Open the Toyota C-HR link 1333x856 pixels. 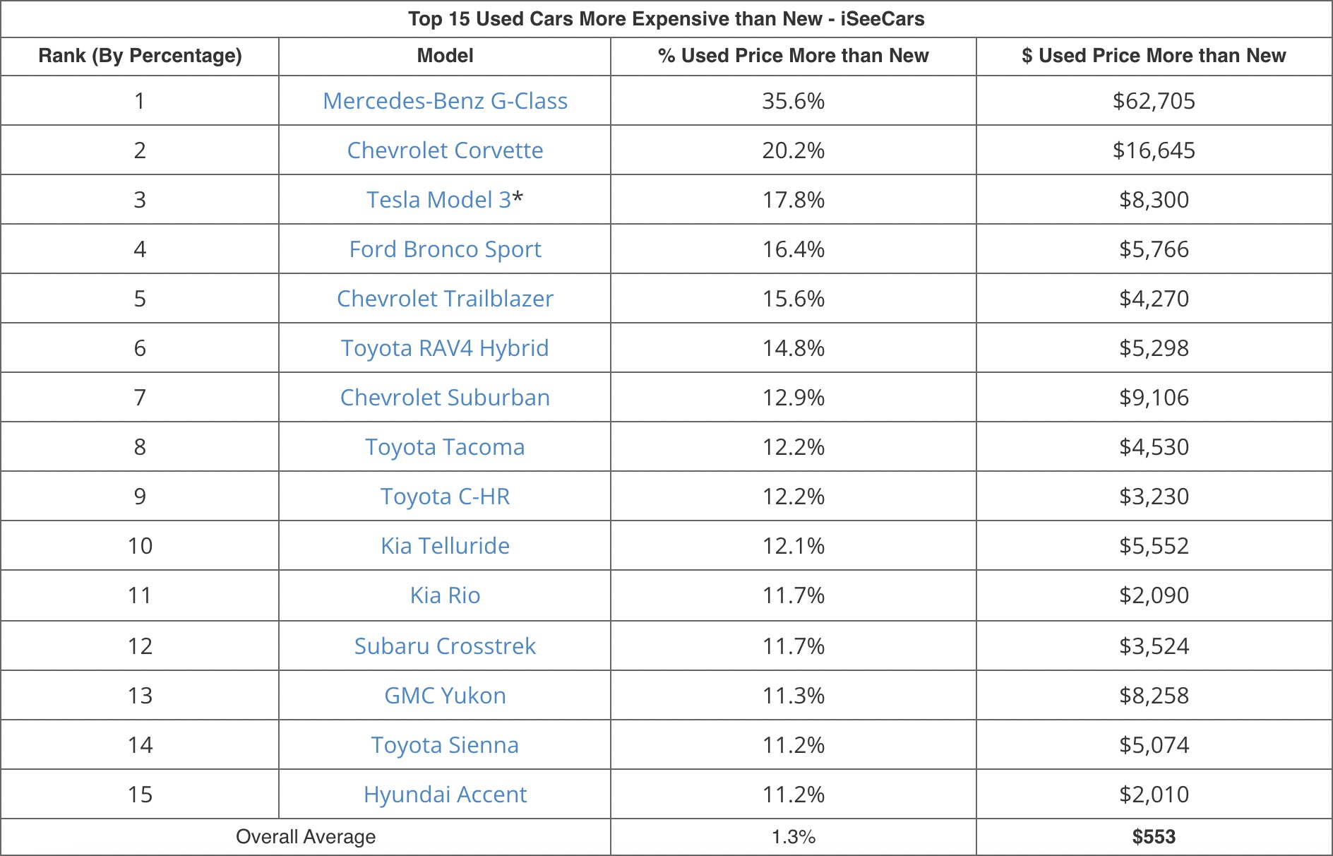(445, 497)
